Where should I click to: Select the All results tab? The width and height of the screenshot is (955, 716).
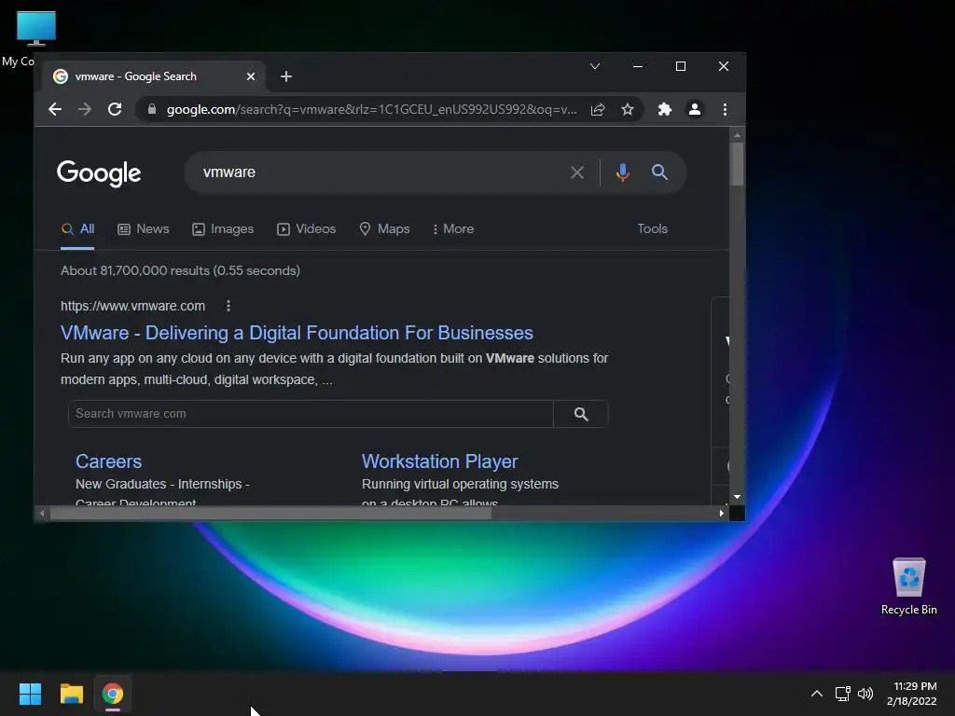click(x=77, y=229)
